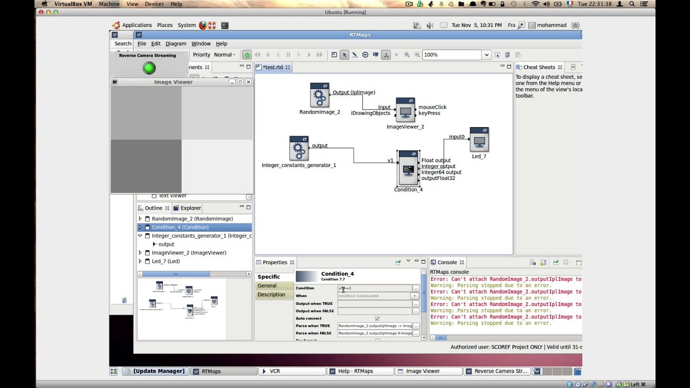This screenshot has height=388, width=690.
Task: Click the rewind to start playback icon
Action: tap(257, 55)
